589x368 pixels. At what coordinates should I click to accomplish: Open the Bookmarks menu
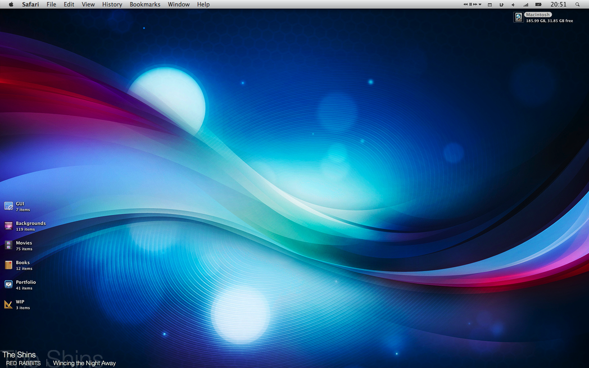coord(145,4)
